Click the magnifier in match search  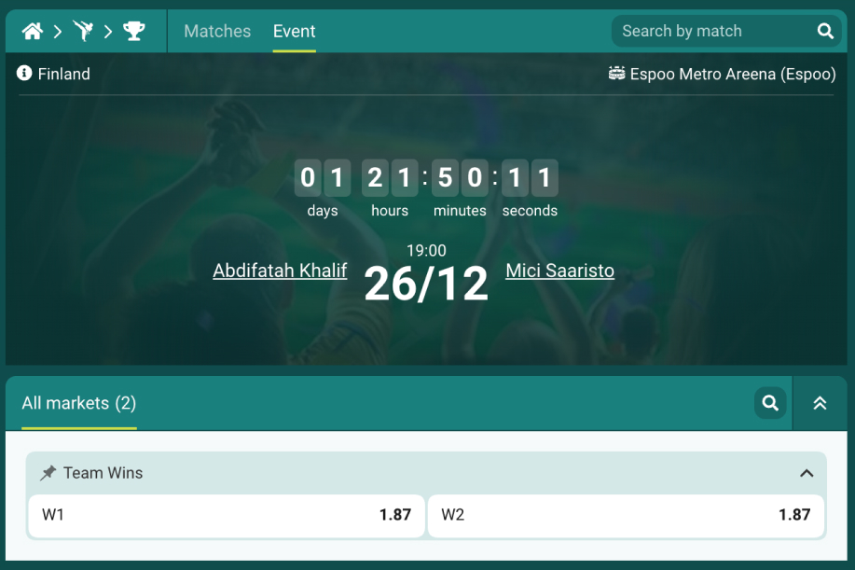click(x=825, y=31)
